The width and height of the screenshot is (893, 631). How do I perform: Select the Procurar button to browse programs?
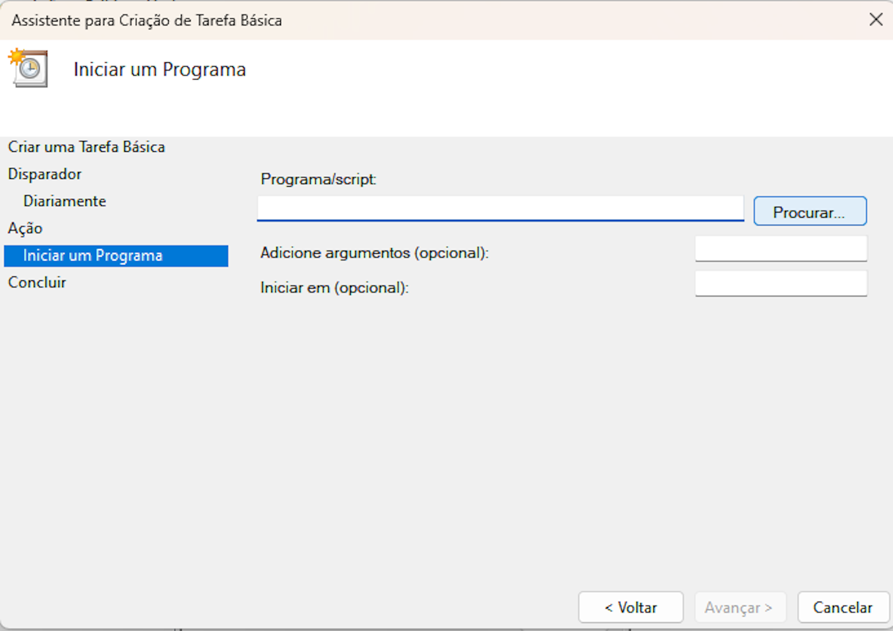[x=809, y=211]
